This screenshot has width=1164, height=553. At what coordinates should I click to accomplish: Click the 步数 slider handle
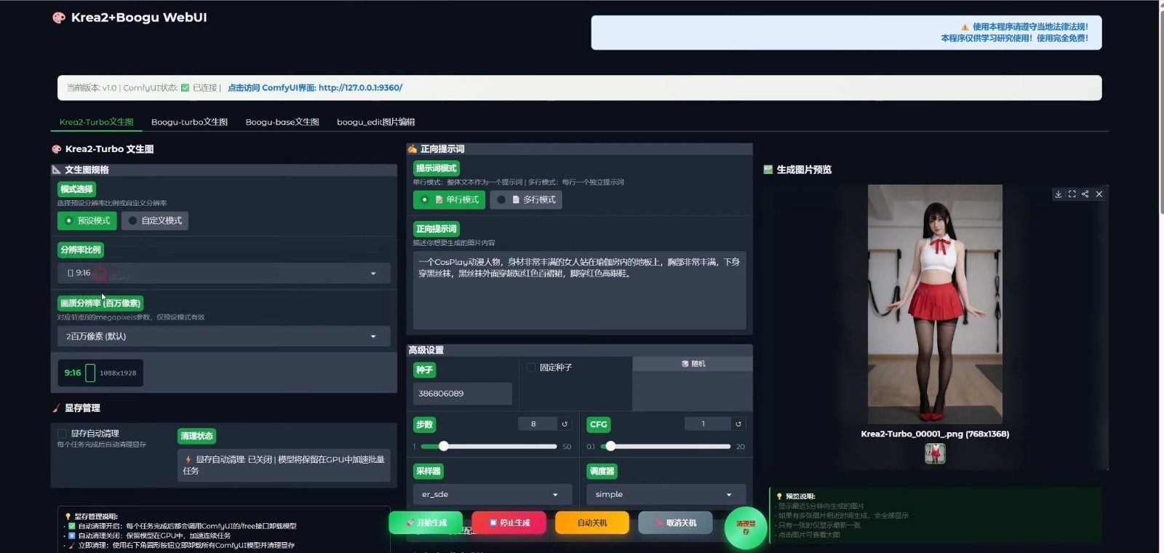pyautogui.click(x=443, y=446)
